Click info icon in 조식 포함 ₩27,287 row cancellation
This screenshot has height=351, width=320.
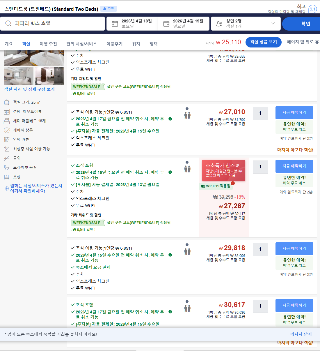[x=170, y=172]
